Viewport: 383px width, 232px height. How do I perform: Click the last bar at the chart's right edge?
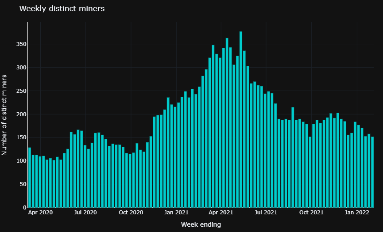pos(372,172)
